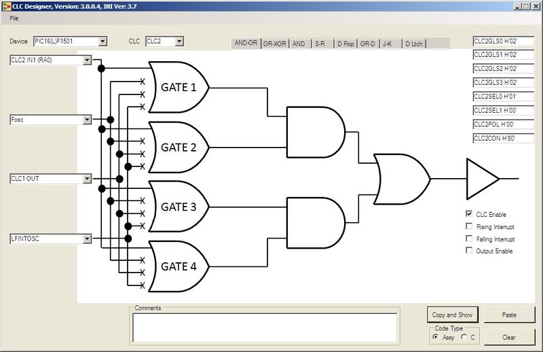Click the upper AND gate fed by GATE 1
The width and height of the screenshot is (543, 352).
pyautogui.click(x=316, y=132)
